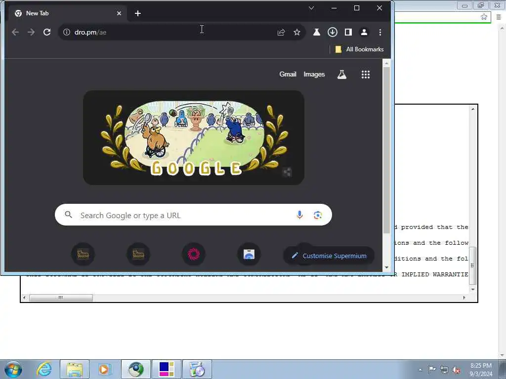The width and height of the screenshot is (506, 379).
Task: Open the second shortcut tile
Action: pos(138,254)
